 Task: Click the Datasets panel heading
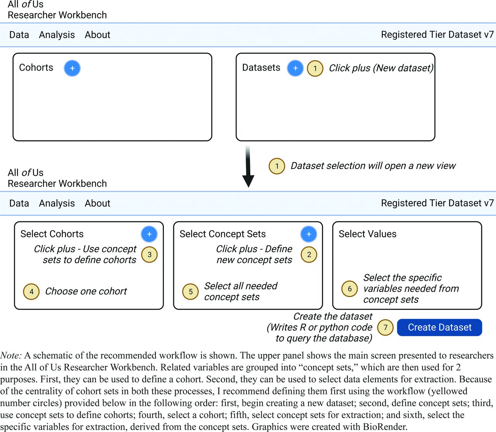click(x=261, y=67)
